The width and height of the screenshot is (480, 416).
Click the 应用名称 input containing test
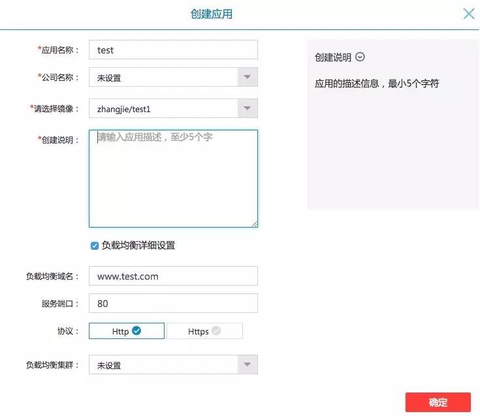(173, 50)
